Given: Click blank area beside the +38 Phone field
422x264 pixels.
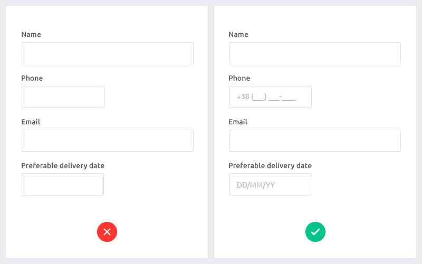Looking at the screenshot, I should click(357, 97).
